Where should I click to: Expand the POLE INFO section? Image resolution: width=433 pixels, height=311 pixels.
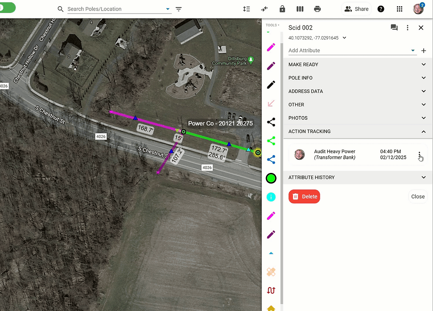pos(357,78)
